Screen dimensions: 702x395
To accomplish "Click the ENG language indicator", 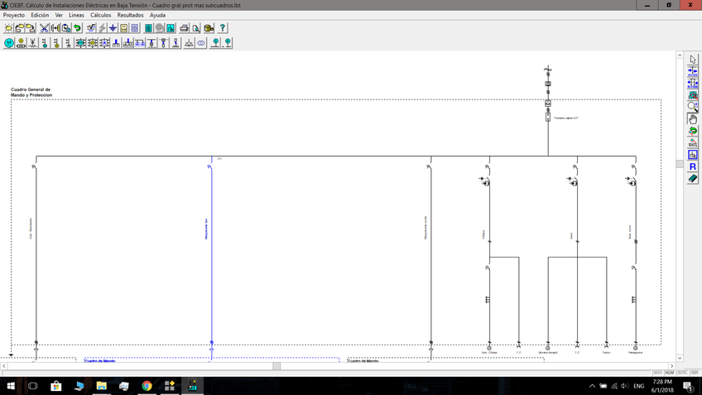I will coord(639,387).
